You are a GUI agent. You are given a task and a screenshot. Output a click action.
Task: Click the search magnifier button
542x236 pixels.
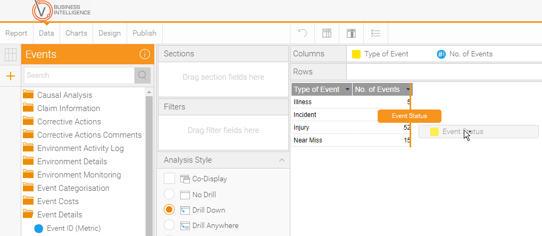tap(143, 75)
